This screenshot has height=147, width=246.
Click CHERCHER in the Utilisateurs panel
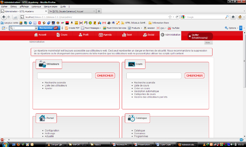(x=105, y=76)
